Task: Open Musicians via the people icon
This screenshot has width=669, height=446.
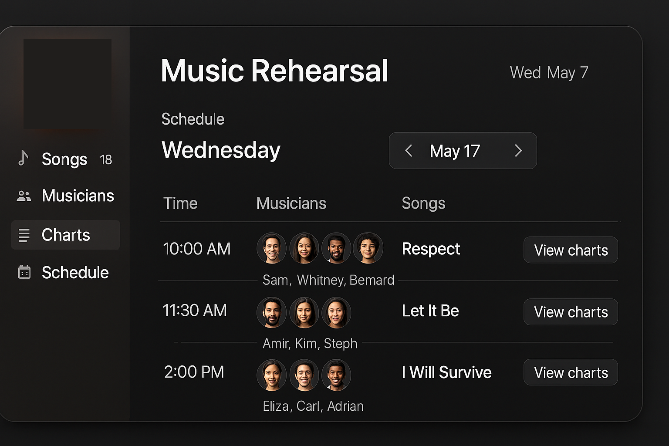Action: click(x=23, y=196)
